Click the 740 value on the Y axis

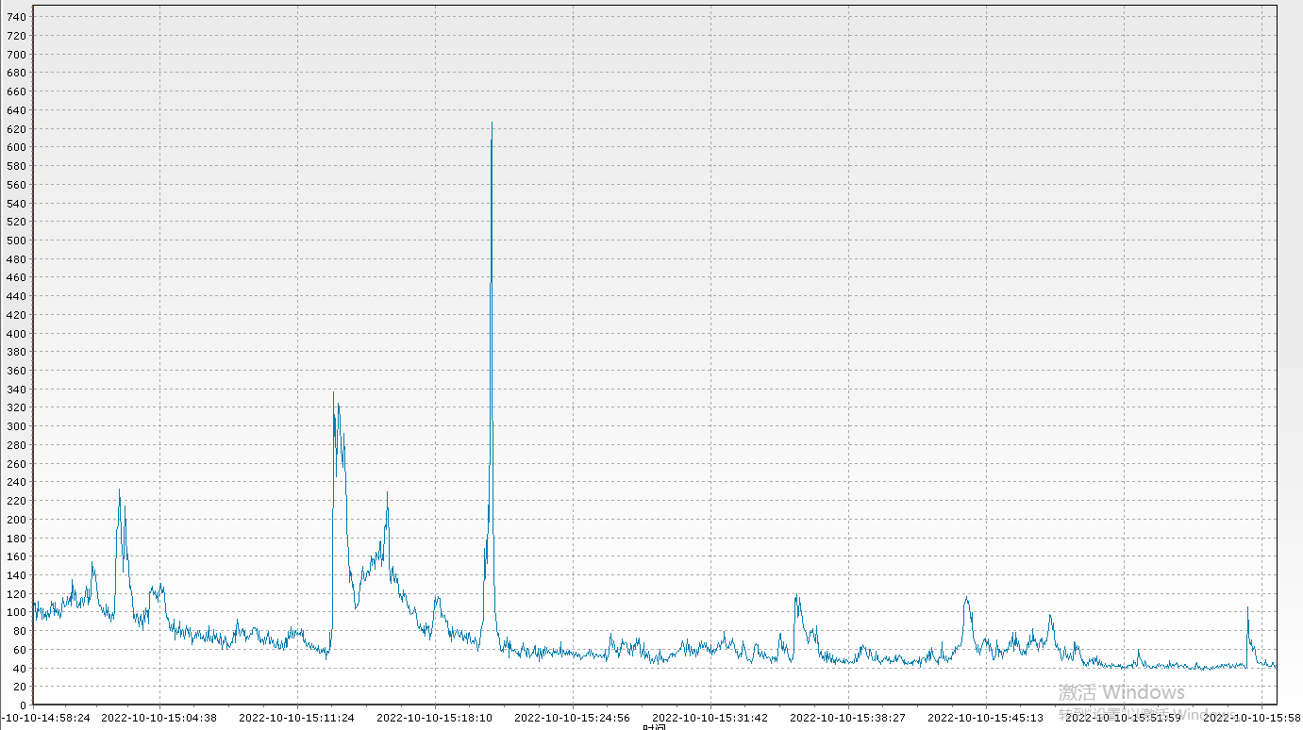point(16,17)
